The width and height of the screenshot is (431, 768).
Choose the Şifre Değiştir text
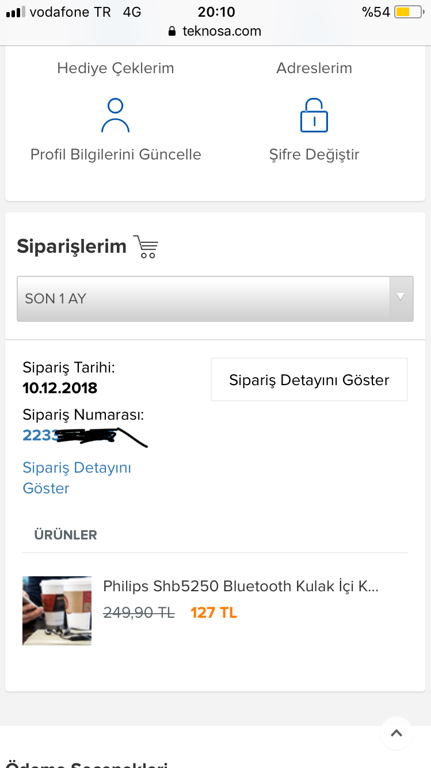314,154
